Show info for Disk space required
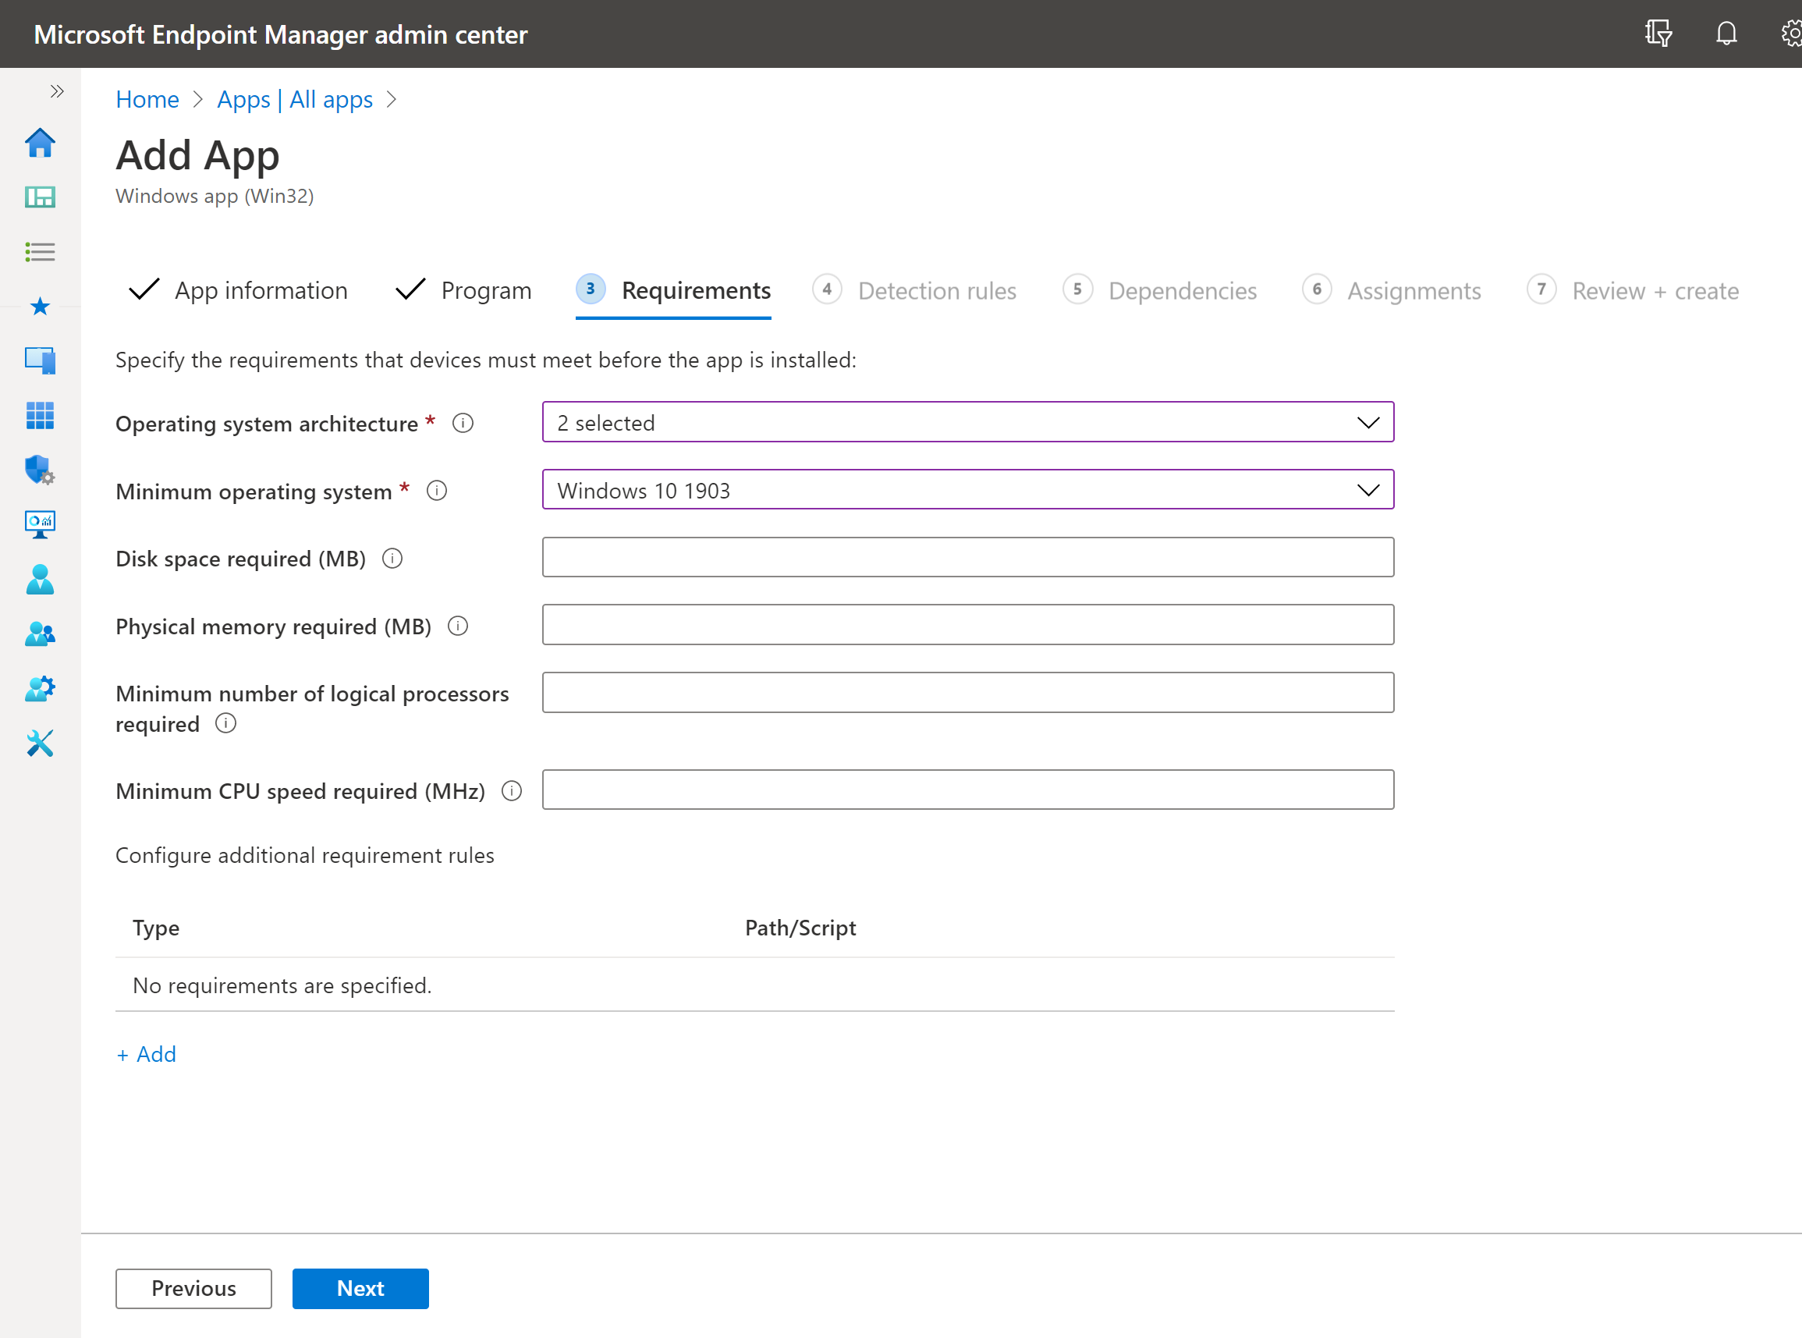The width and height of the screenshot is (1802, 1338). coord(392,559)
